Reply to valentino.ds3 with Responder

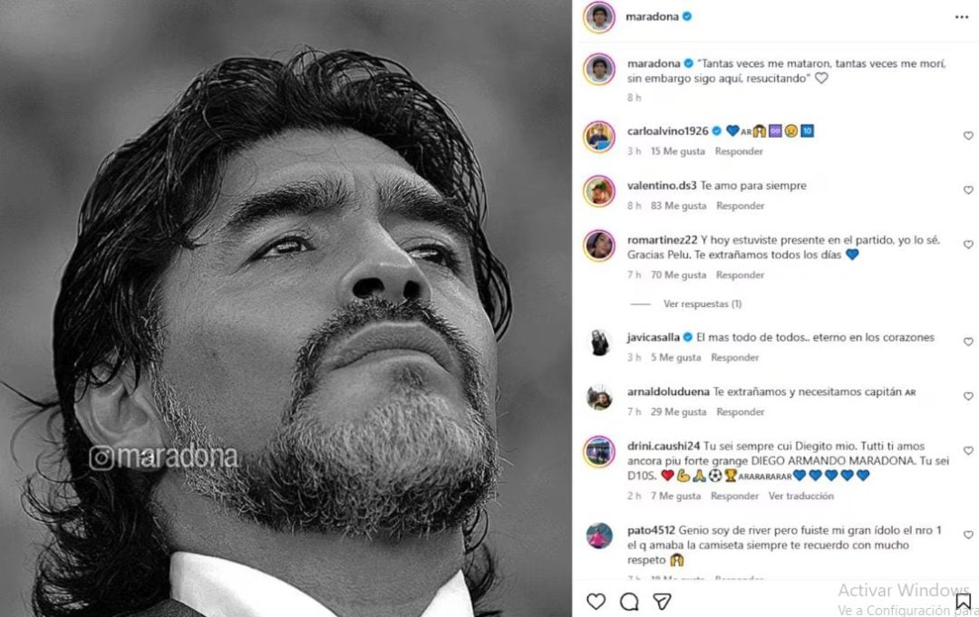(740, 206)
